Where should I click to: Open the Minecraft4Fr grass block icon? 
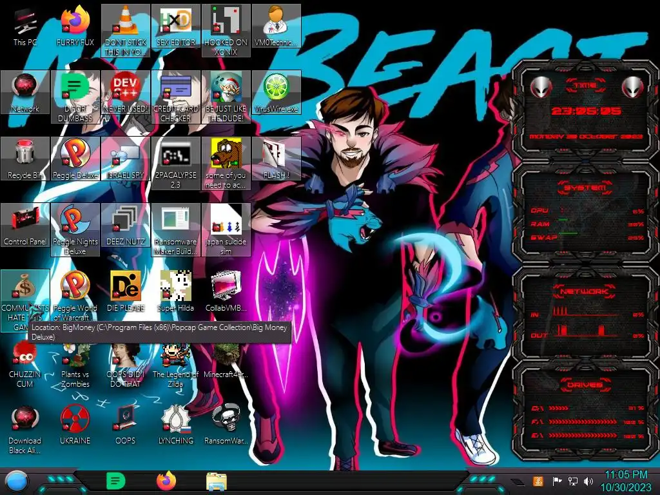click(x=226, y=360)
